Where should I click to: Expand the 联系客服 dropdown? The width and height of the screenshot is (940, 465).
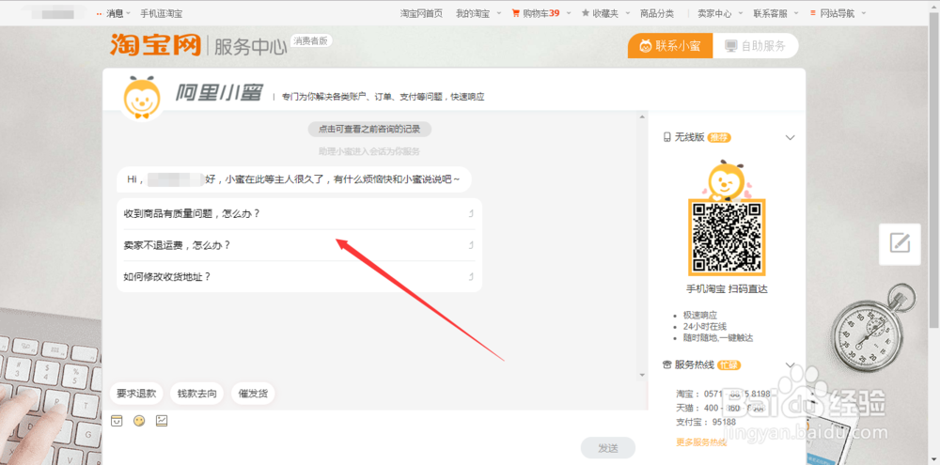[x=797, y=13]
